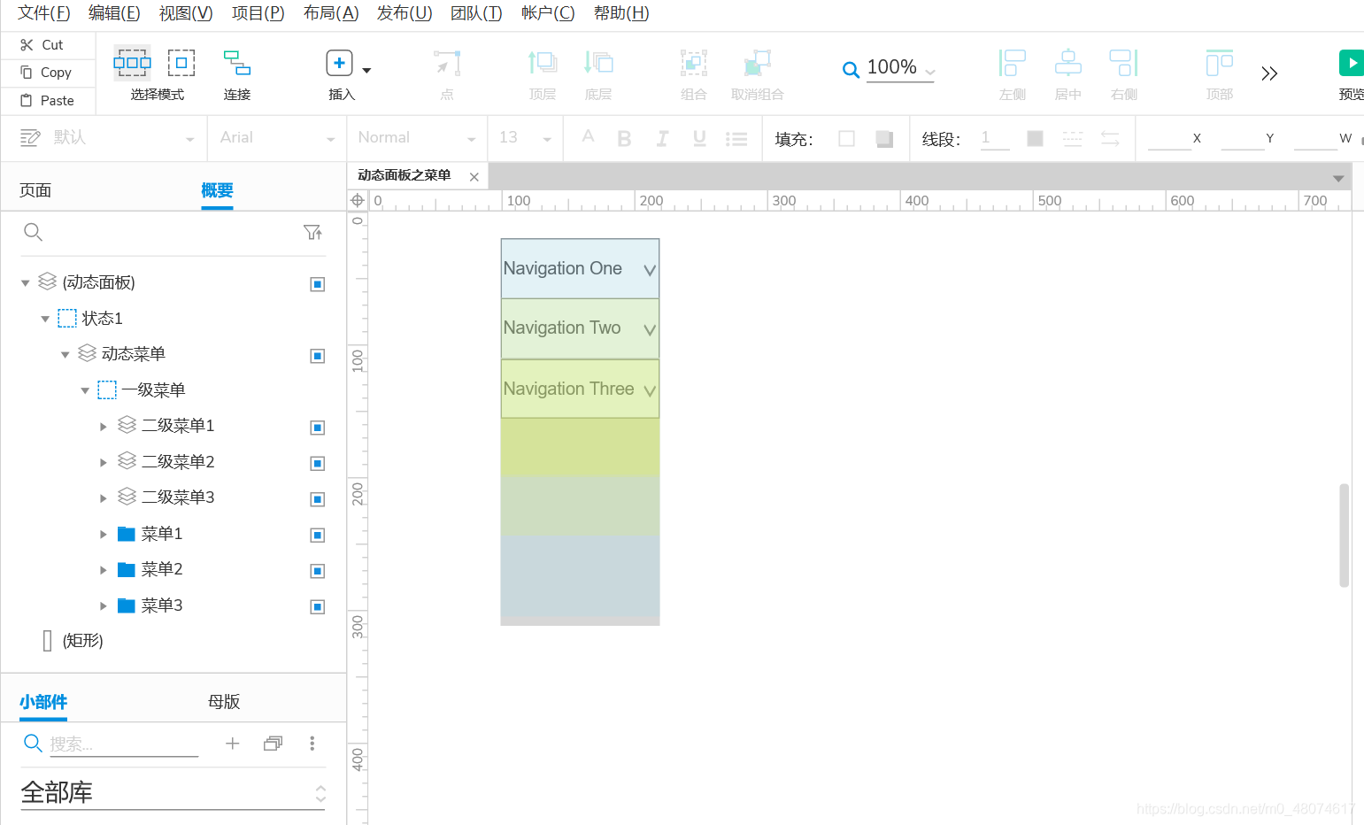Image resolution: width=1364 pixels, height=825 pixels.
Task: Click the Bold formatting icon
Action: (624, 138)
